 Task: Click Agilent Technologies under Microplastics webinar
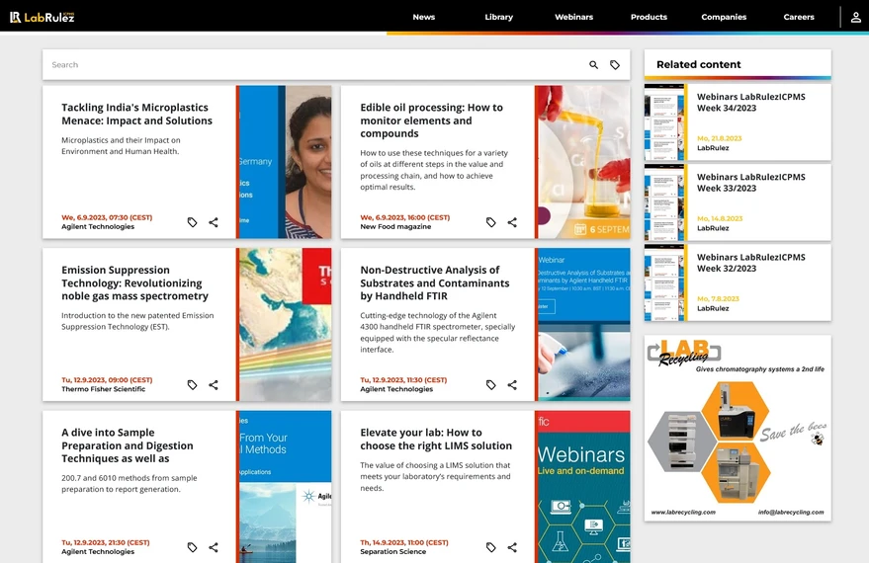98,227
